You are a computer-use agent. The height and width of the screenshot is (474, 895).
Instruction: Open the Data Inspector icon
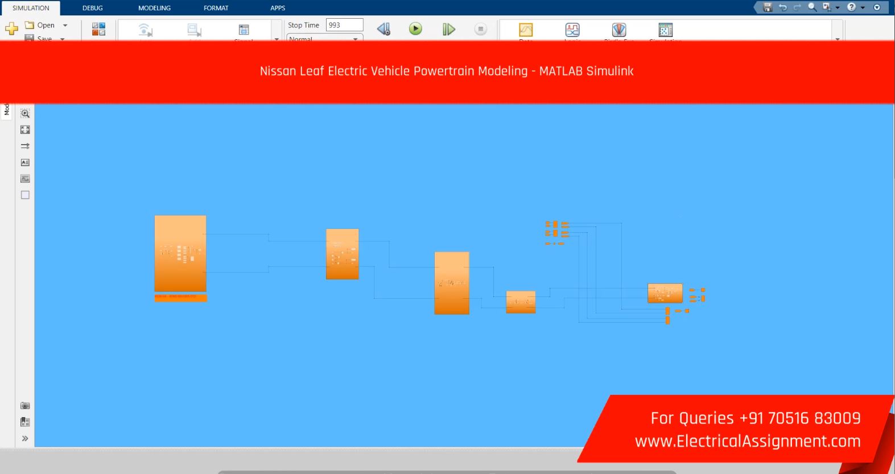coord(526,30)
